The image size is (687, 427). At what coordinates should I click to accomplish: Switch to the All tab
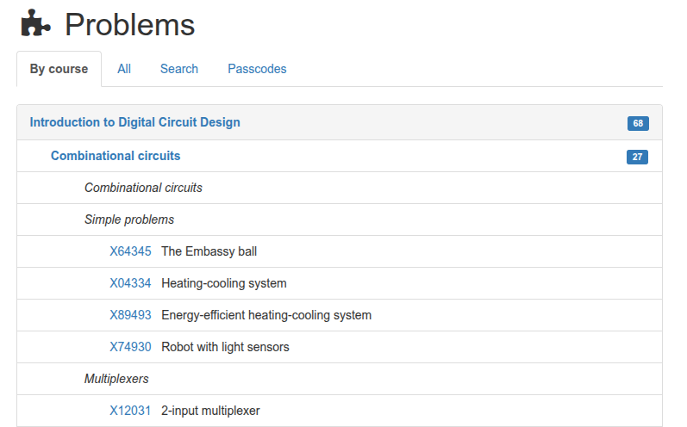(x=124, y=69)
